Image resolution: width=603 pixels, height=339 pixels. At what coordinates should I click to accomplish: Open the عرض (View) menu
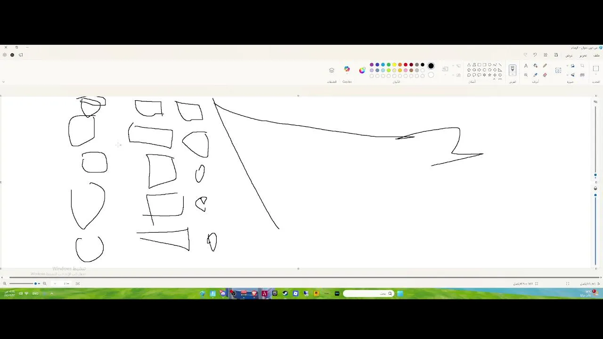[570, 55]
